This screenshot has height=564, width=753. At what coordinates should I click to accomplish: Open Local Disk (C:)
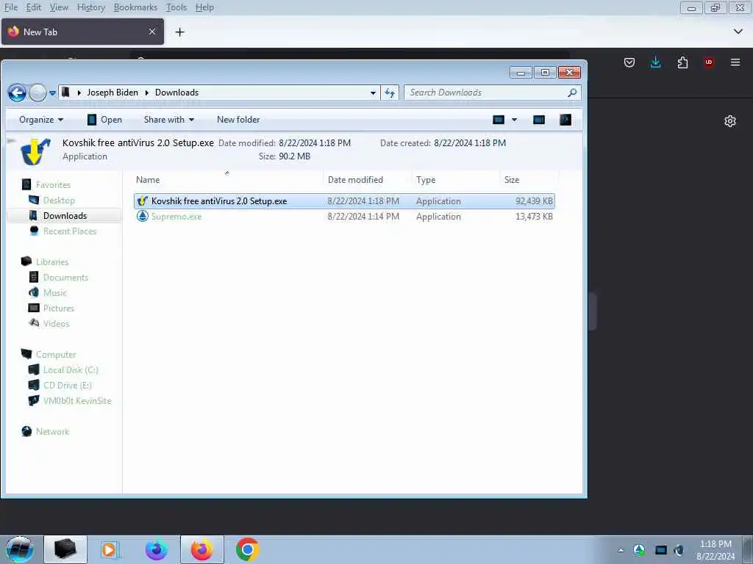(71, 370)
